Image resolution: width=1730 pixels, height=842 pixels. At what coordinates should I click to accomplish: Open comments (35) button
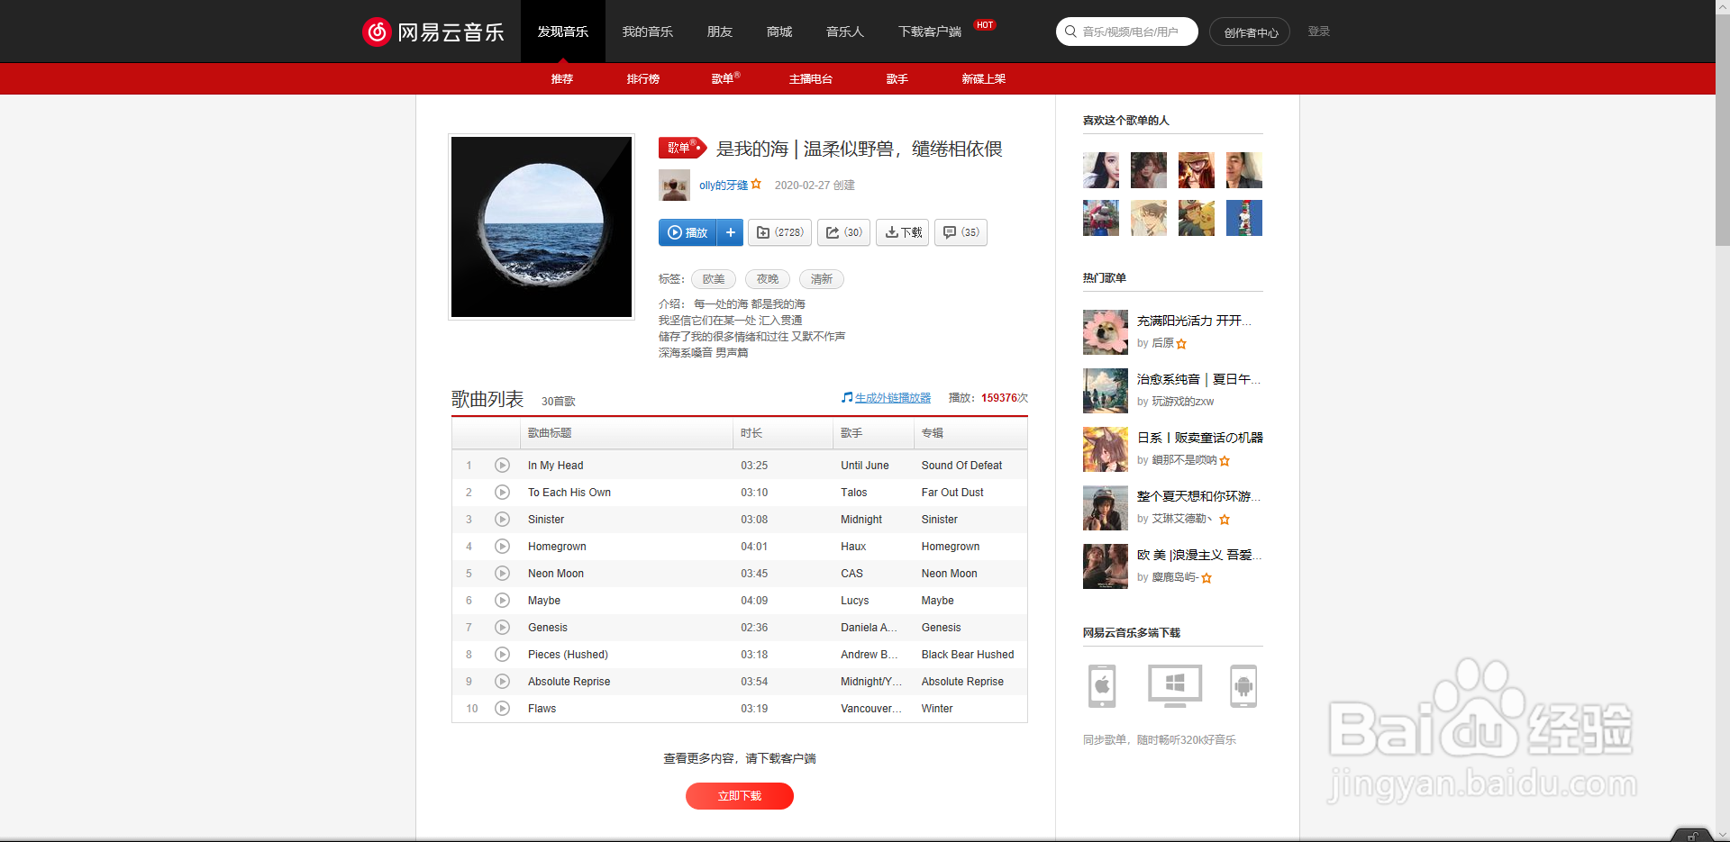[961, 232]
